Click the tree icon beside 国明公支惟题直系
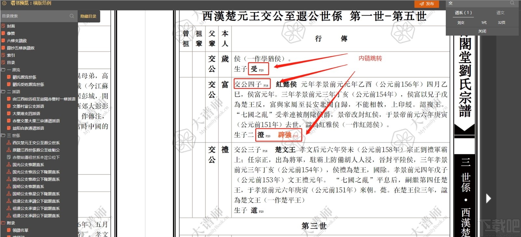 point(9,187)
